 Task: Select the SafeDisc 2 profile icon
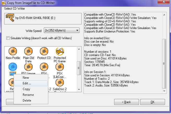click(60, 83)
